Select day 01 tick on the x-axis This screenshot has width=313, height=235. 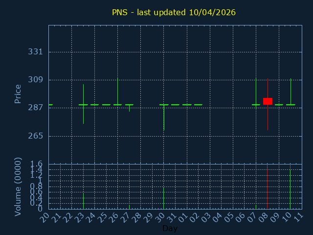coord(183,217)
